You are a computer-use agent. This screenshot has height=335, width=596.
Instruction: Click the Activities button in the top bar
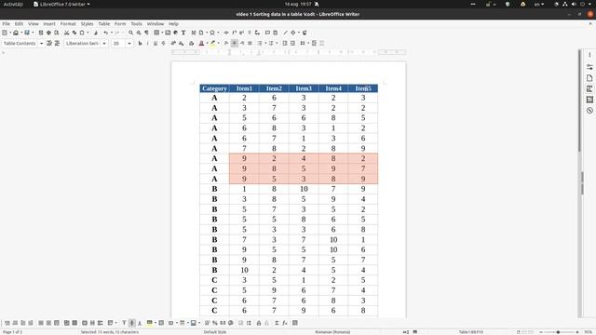click(13, 4)
